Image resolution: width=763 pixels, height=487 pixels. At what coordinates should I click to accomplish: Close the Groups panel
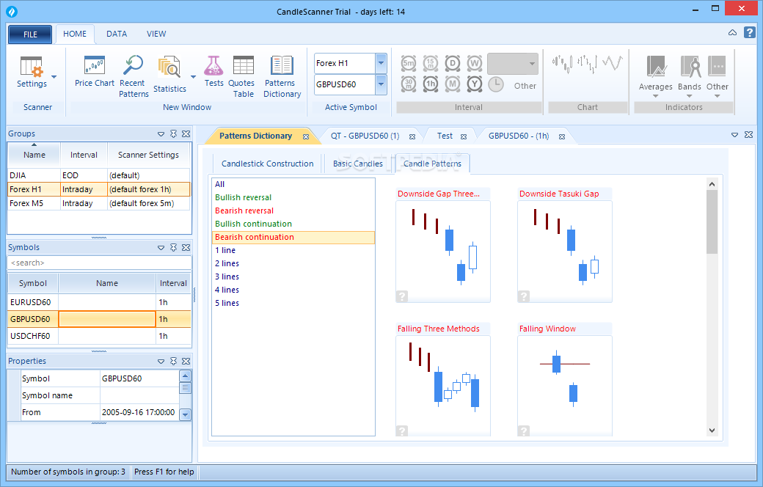(x=186, y=133)
